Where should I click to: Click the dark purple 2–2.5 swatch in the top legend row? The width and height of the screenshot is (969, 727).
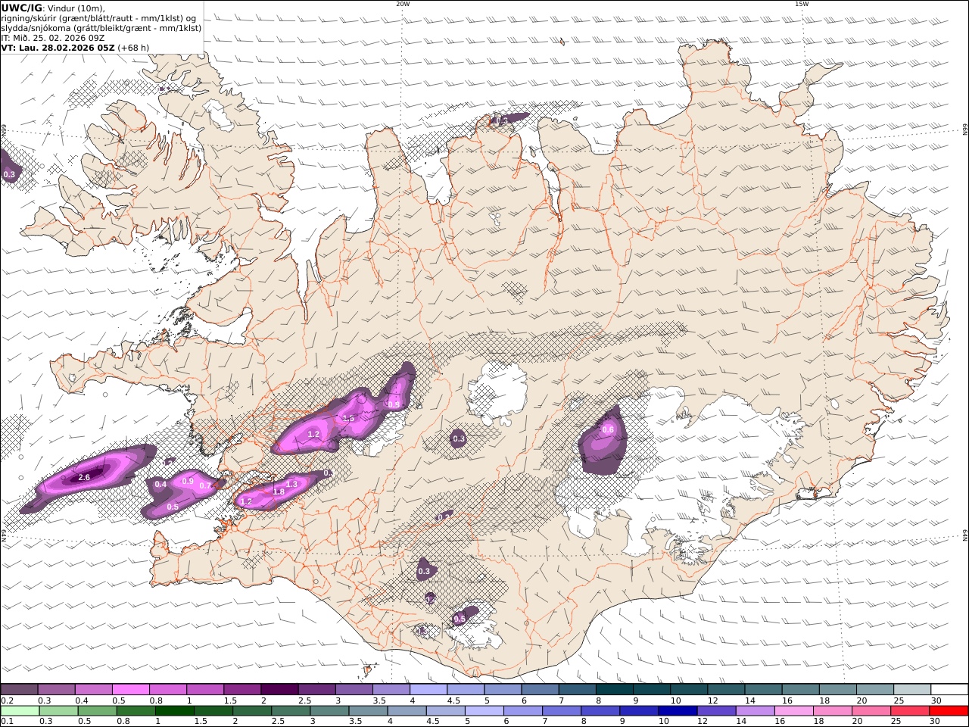click(x=279, y=689)
